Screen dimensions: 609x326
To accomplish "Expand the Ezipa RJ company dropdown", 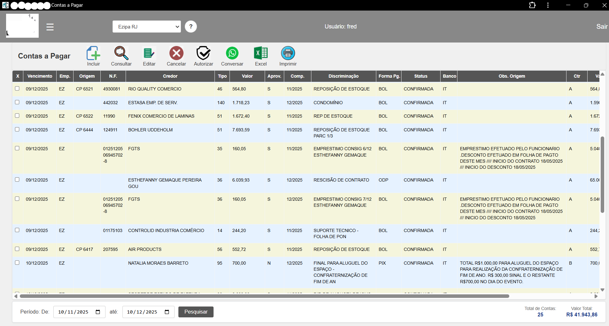I will 146,27.
